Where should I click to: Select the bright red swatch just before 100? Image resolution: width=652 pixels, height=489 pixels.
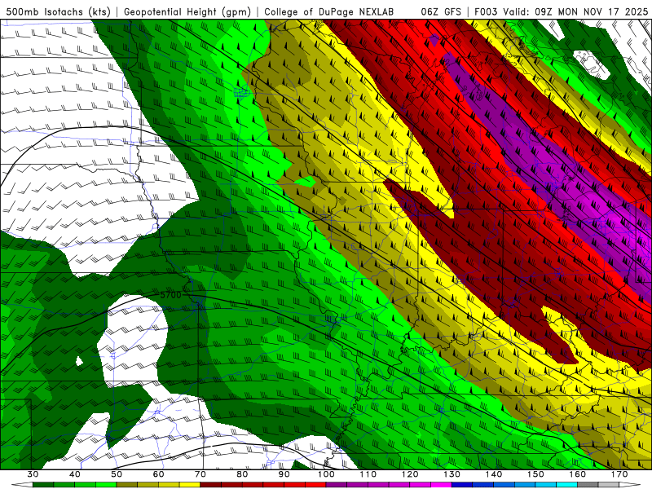coord(315,484)
